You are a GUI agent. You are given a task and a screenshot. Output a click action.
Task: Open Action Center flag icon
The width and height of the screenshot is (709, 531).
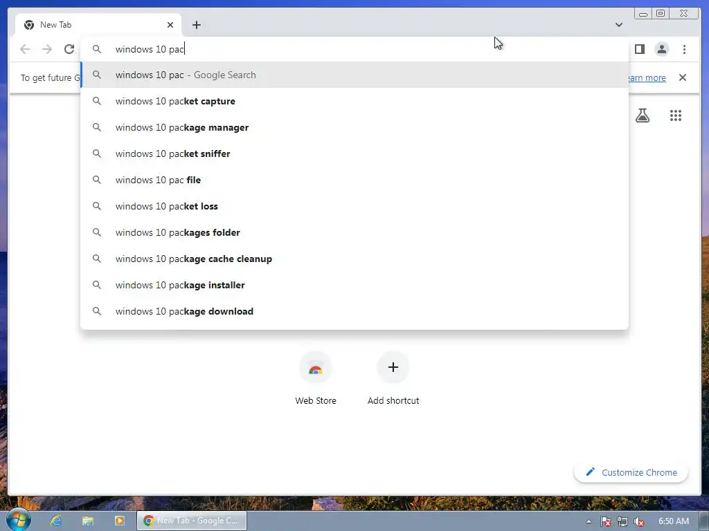[x=605, y=521]
